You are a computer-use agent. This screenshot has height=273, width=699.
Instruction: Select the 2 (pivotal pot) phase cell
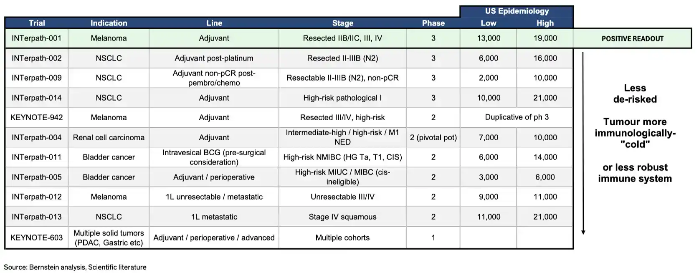point(433,137)
